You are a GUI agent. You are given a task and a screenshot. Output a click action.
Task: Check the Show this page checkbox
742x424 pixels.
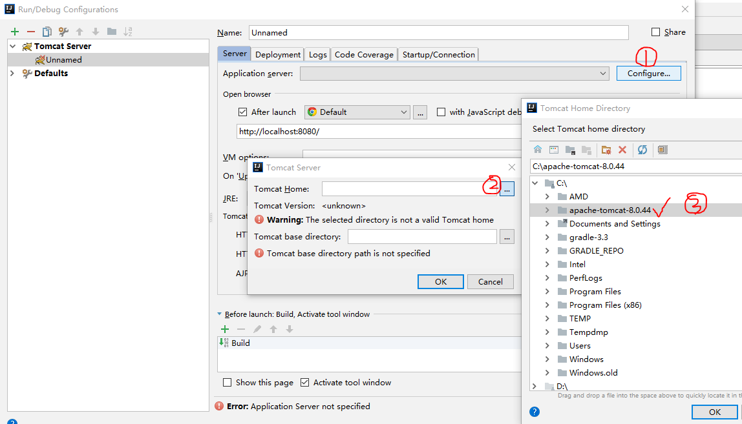pyautogui.click(x=227, y=383)
